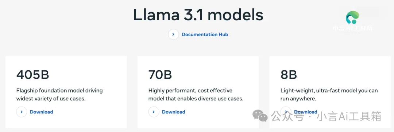
Task: Click the faint white text beneath green logo
Action: (352, 28)
